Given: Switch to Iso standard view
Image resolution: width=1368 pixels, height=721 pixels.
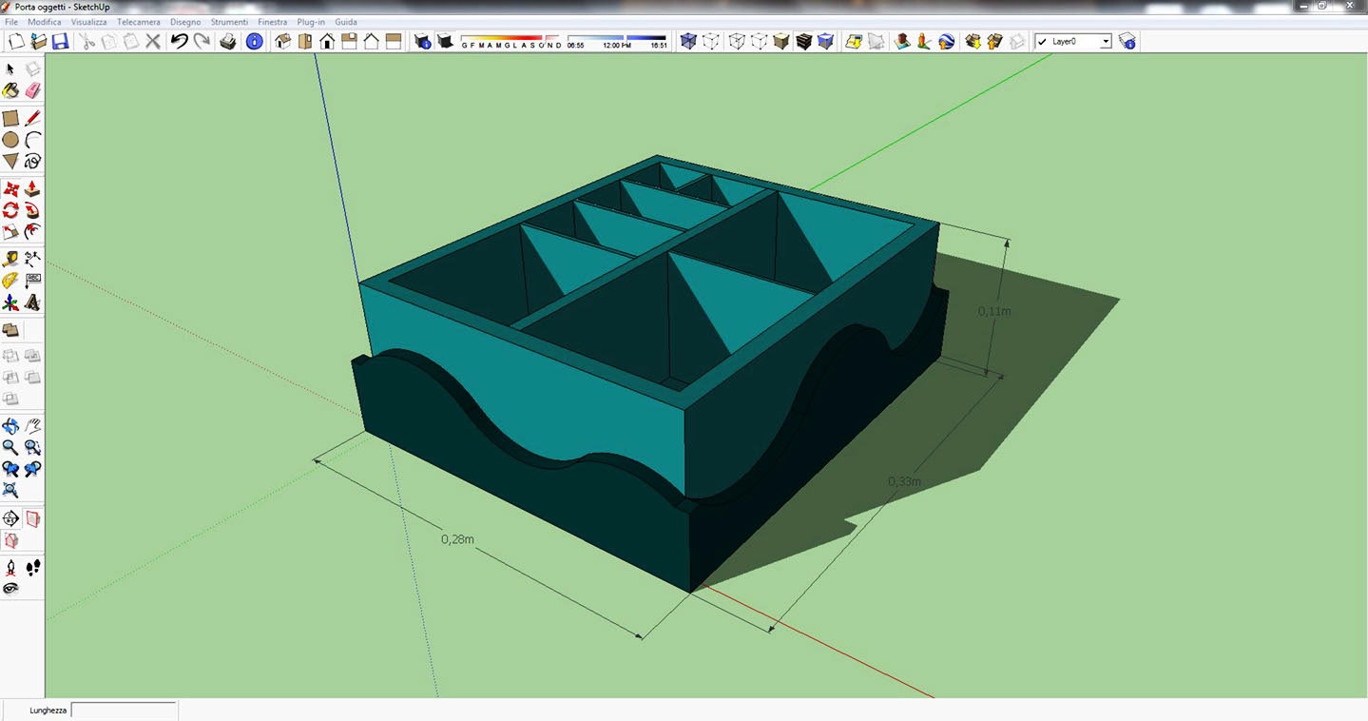Looking at the screenshot, I should pos(282,41).
